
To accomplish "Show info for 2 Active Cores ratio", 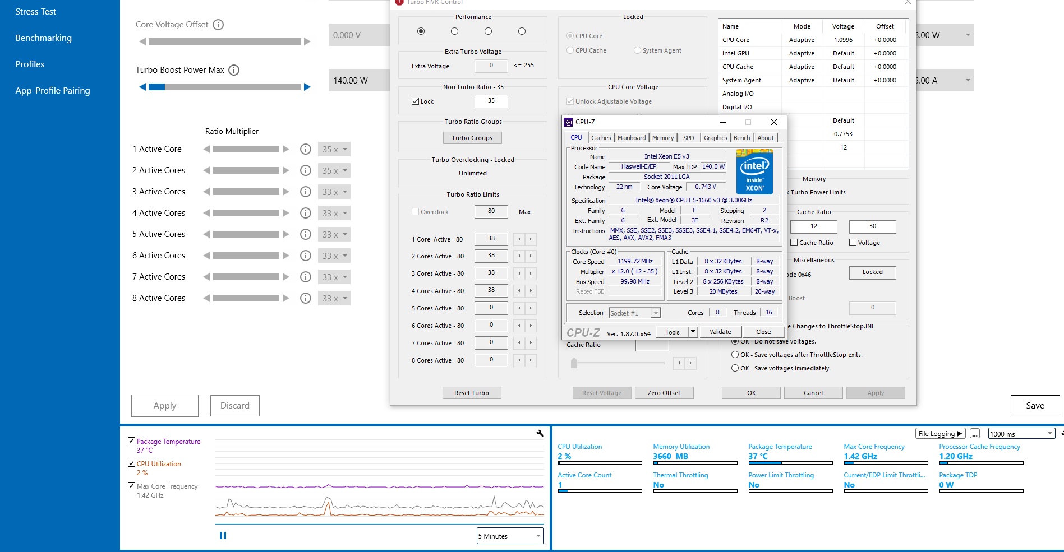I will pos(306,170).
